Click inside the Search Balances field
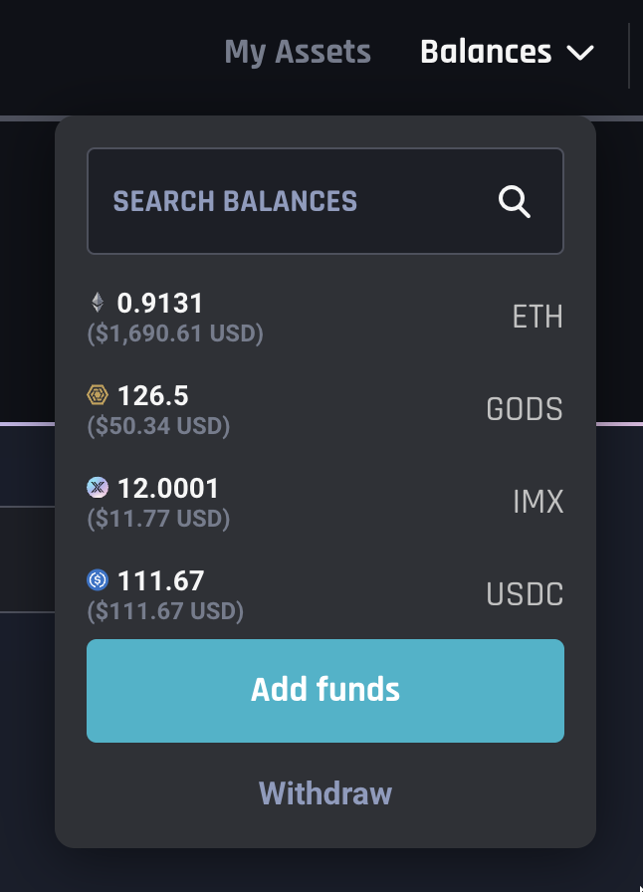 tap(279, 201)
